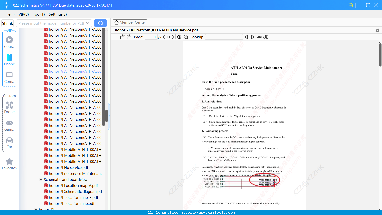The height and width of the screenshot is (215, 382).
Task: Go to previous PDF page arrow
Action: coord(165,37)
